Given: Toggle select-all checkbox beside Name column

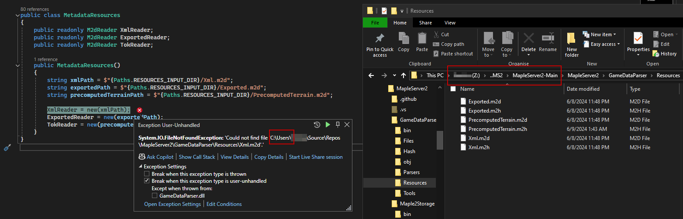Looking at the screenshot, I should (453, 89).
